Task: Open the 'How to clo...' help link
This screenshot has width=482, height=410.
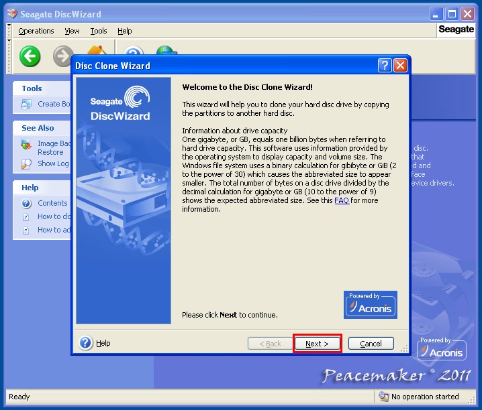Action: 54,216
